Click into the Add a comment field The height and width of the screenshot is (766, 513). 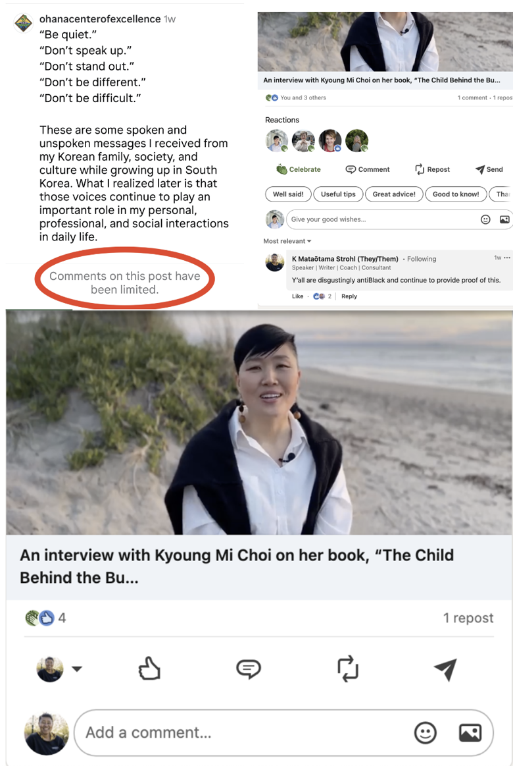(283, 733)
